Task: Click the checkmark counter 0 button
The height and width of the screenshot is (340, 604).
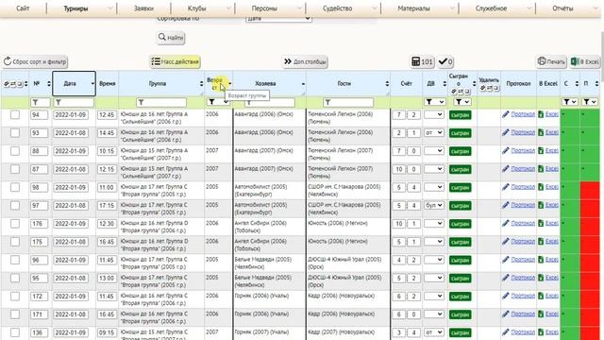Action: tap(445, 61)
